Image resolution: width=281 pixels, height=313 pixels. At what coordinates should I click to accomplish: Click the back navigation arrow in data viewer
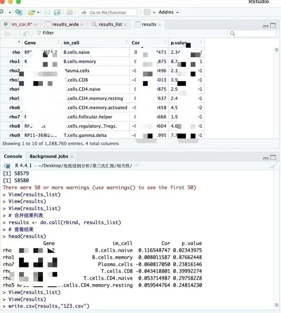[7, 33]
